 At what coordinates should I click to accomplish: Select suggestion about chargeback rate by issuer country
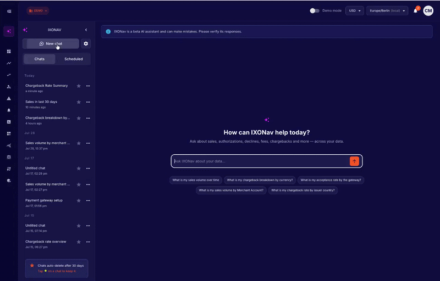point(303,190)
